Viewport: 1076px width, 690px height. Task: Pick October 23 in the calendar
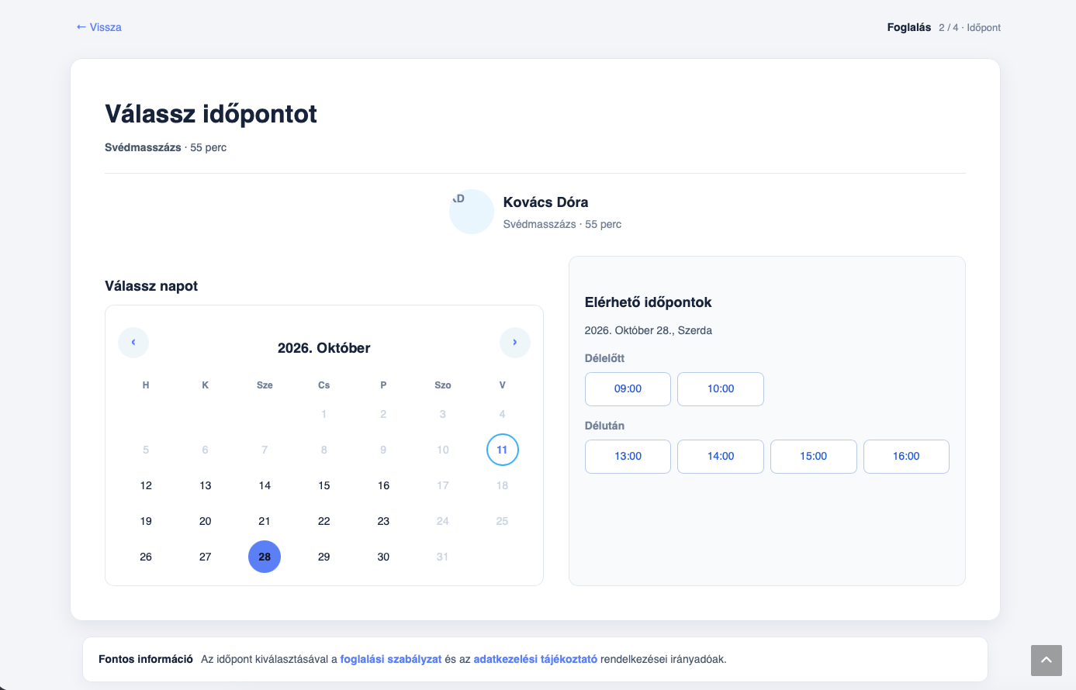pyautogui.click(x=383, y=521)
